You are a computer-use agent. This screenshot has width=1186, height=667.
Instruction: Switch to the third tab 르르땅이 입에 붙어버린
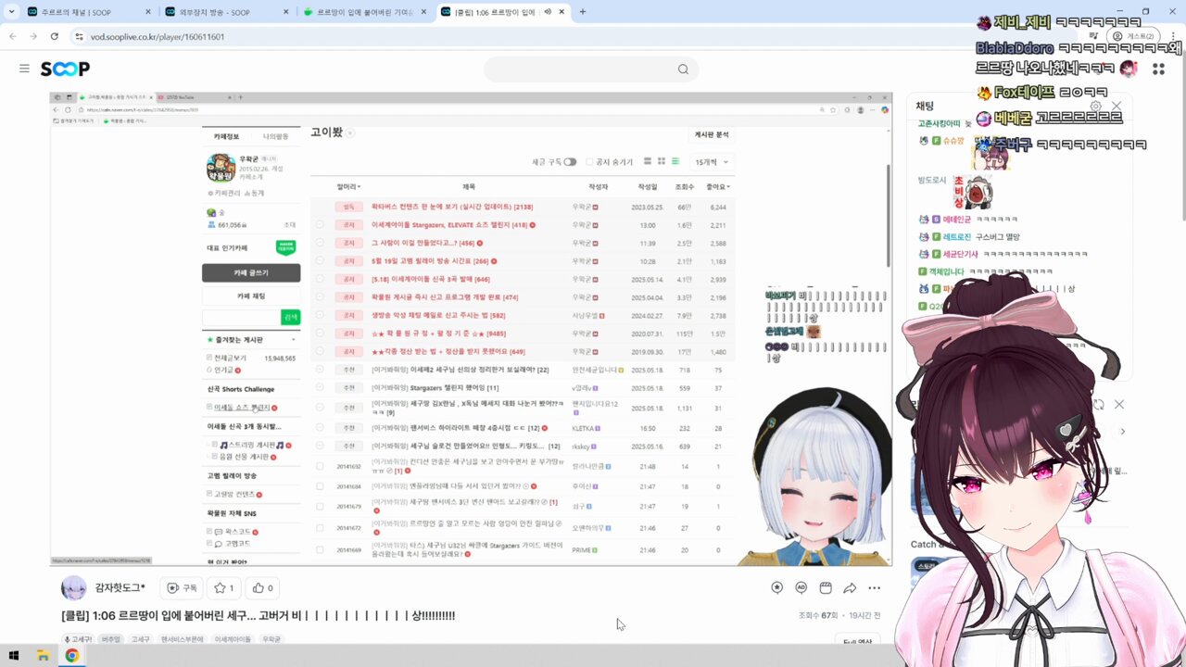(366, 12)
